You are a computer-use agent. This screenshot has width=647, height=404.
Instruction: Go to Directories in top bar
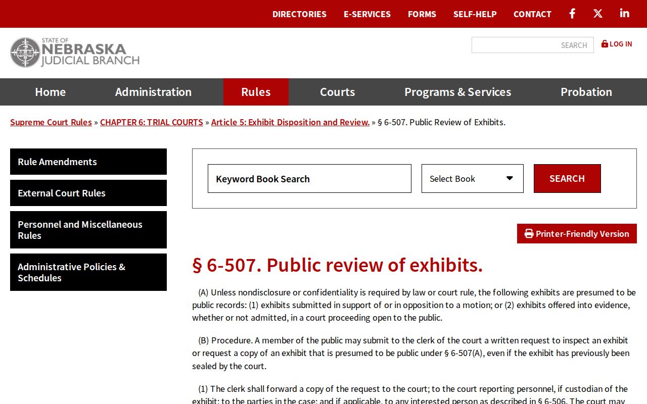point(299,14)
